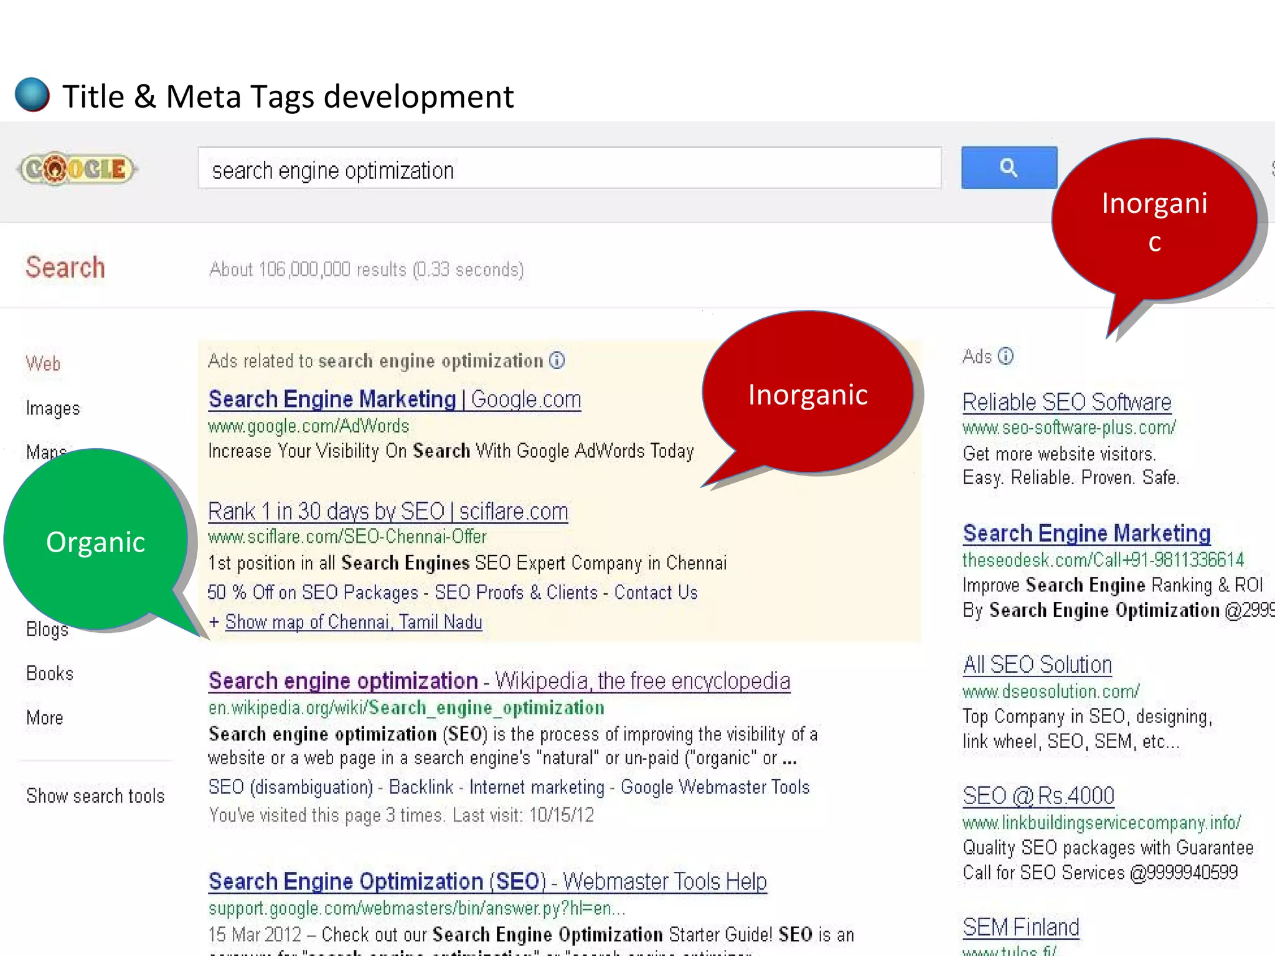Click 'Get more website visitors.' description
Screen dimensions: 1275x956
[x=1060, y=454]
